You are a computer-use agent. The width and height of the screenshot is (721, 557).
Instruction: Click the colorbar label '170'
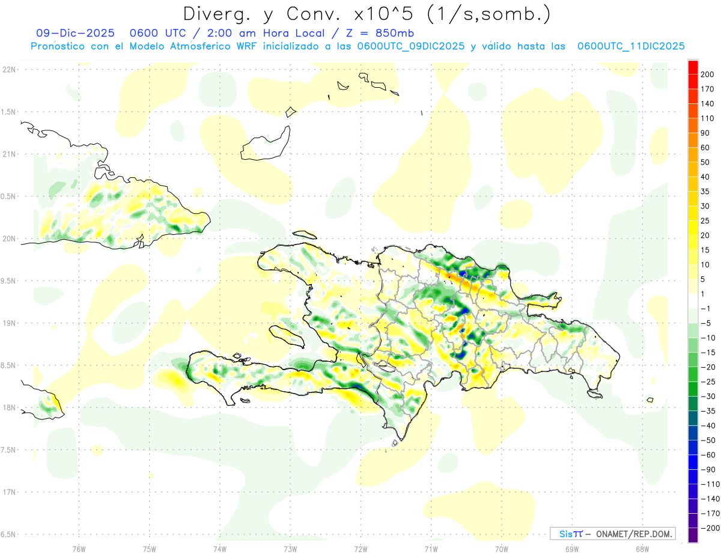[707, 89]
